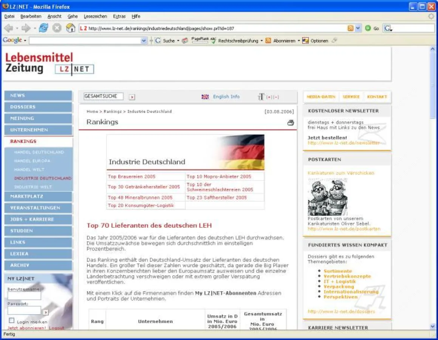The height and width of the screenshot is (340, 438).
Task: Select Handel Europa in the sidebar
Action: point(32,161)
